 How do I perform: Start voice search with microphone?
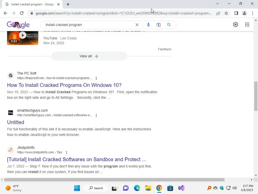click(148, 25)
